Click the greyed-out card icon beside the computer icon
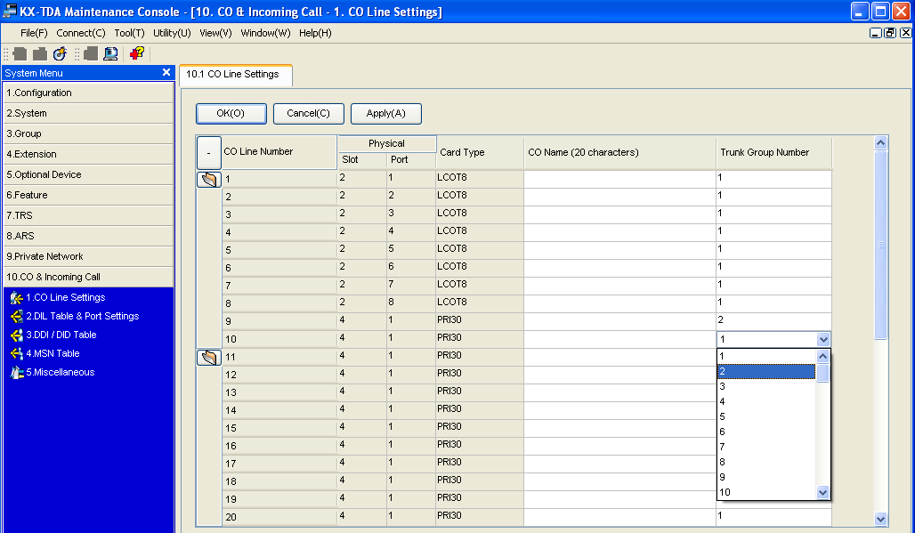 click(x=91, y=53)
